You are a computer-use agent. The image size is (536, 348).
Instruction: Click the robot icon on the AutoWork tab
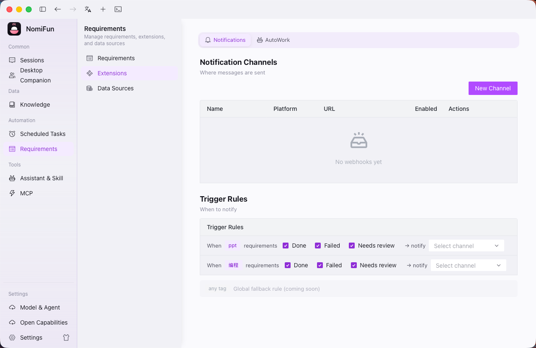pos(260,40)
